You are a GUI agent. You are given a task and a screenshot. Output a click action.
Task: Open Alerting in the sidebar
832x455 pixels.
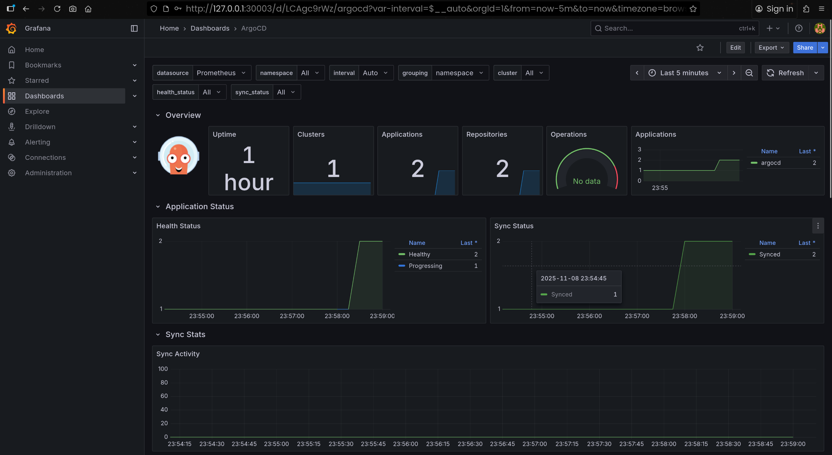click(x=38, y=142)
